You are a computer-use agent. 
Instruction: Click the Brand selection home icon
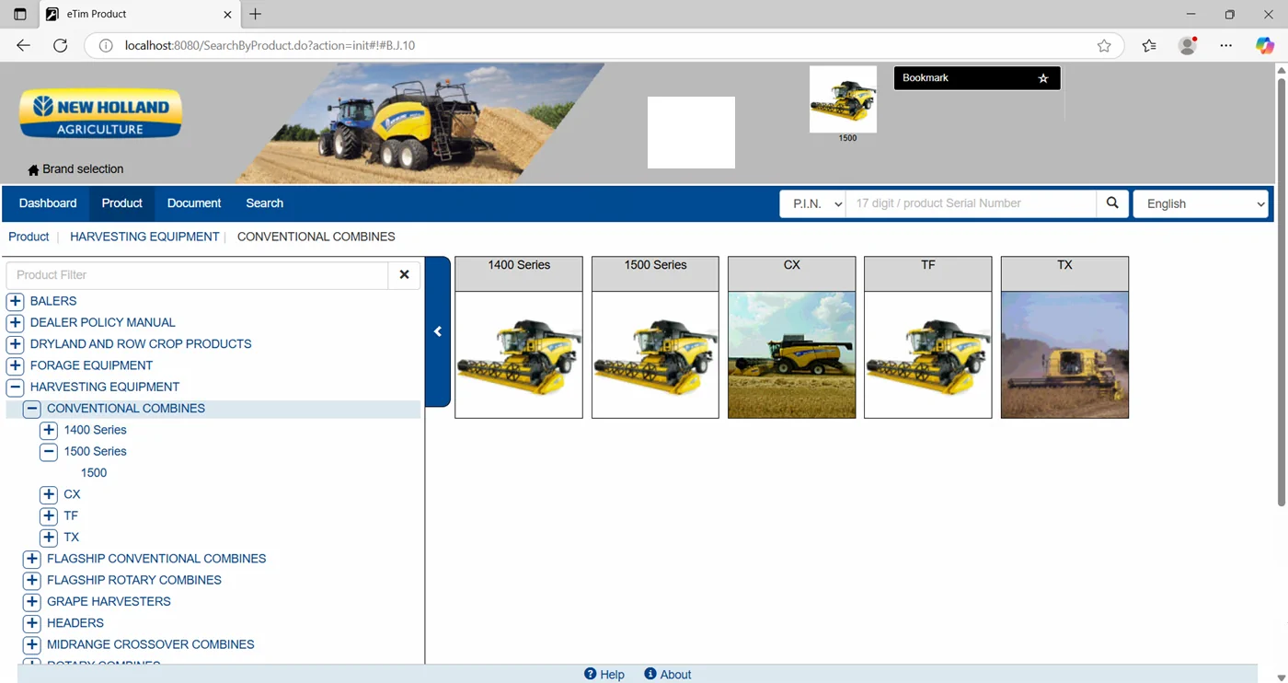(33, 169)
